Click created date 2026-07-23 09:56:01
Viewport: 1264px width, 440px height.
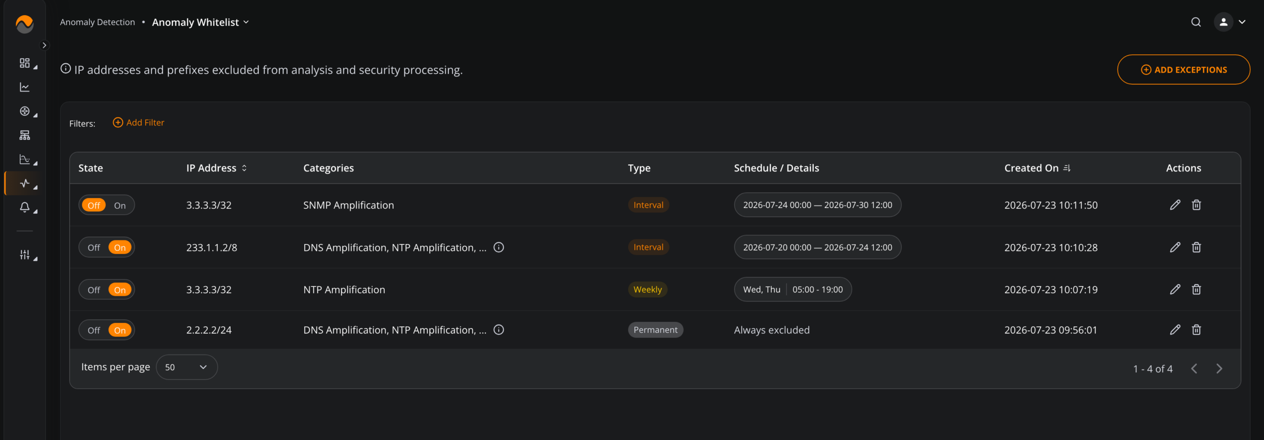pos(1050,330)
